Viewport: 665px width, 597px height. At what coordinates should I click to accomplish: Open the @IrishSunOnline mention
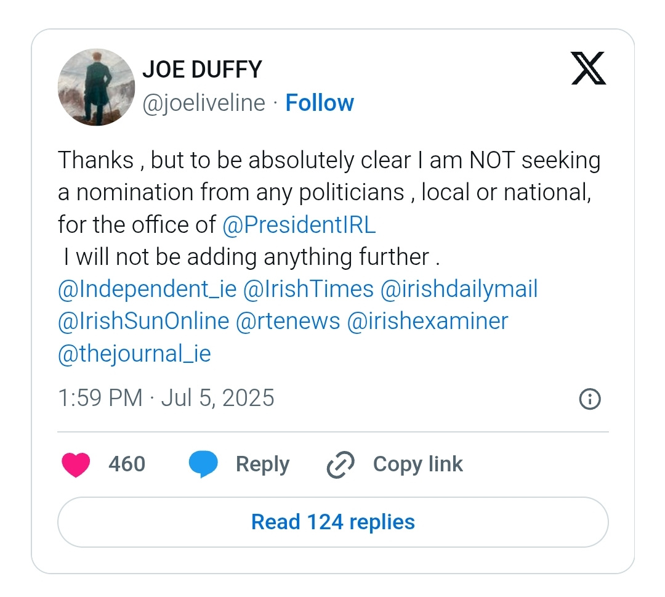tap(143, 321)
